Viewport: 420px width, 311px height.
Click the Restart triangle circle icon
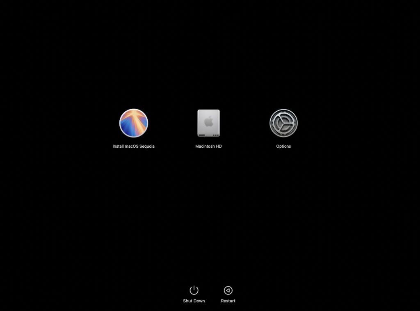pos(228,290)
